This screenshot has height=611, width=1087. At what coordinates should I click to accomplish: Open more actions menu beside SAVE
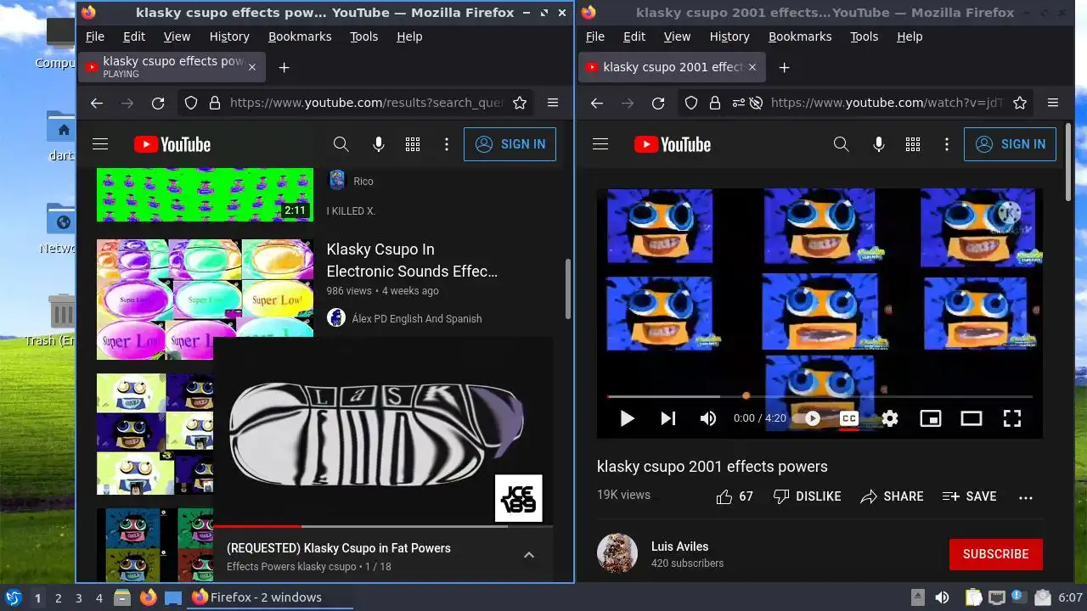pyautogui.click(x=1026, y=497)
